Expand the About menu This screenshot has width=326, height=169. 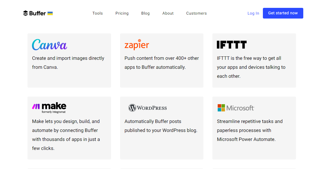tap(168, 13)
